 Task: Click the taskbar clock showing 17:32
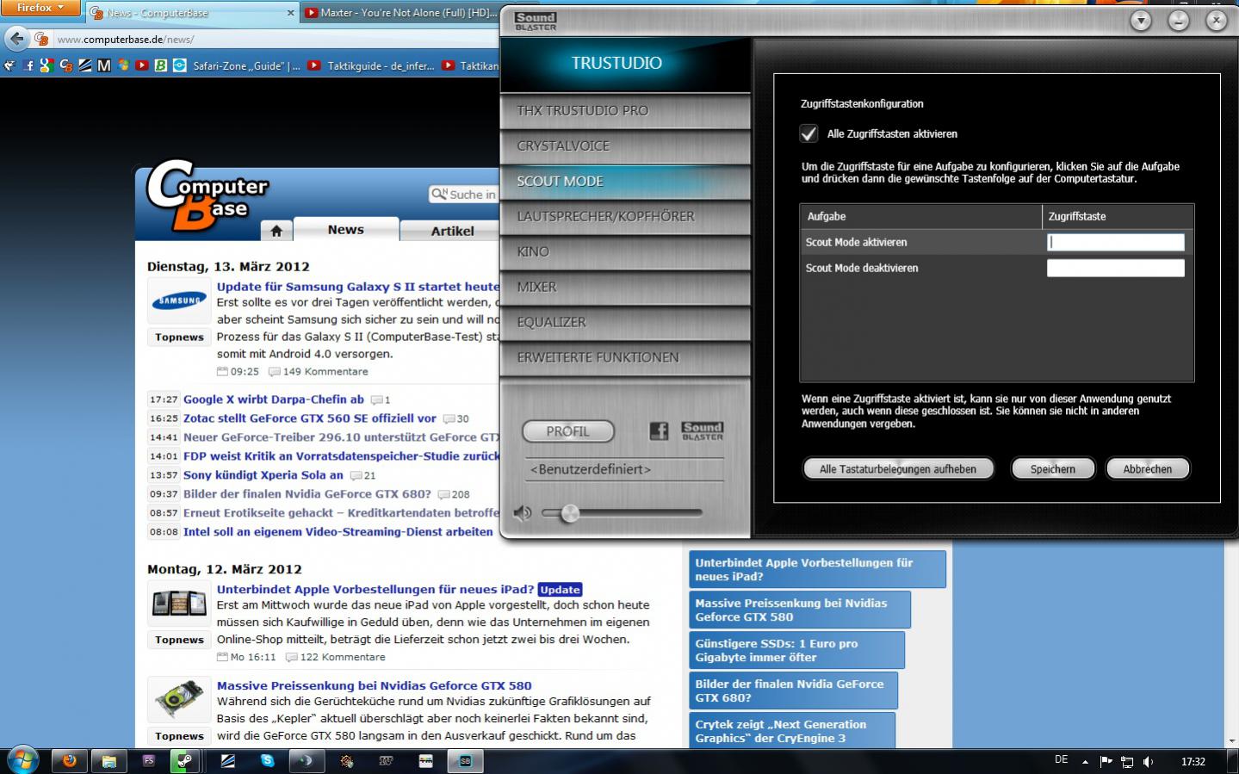(x=1193, y=761)
